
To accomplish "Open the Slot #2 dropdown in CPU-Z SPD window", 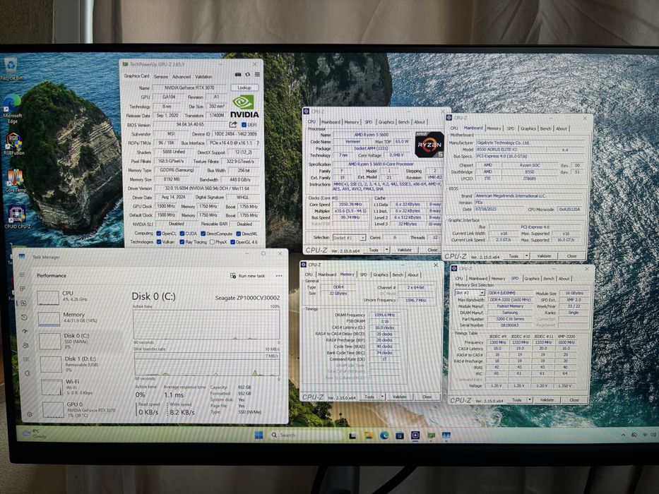I will 470,293.
